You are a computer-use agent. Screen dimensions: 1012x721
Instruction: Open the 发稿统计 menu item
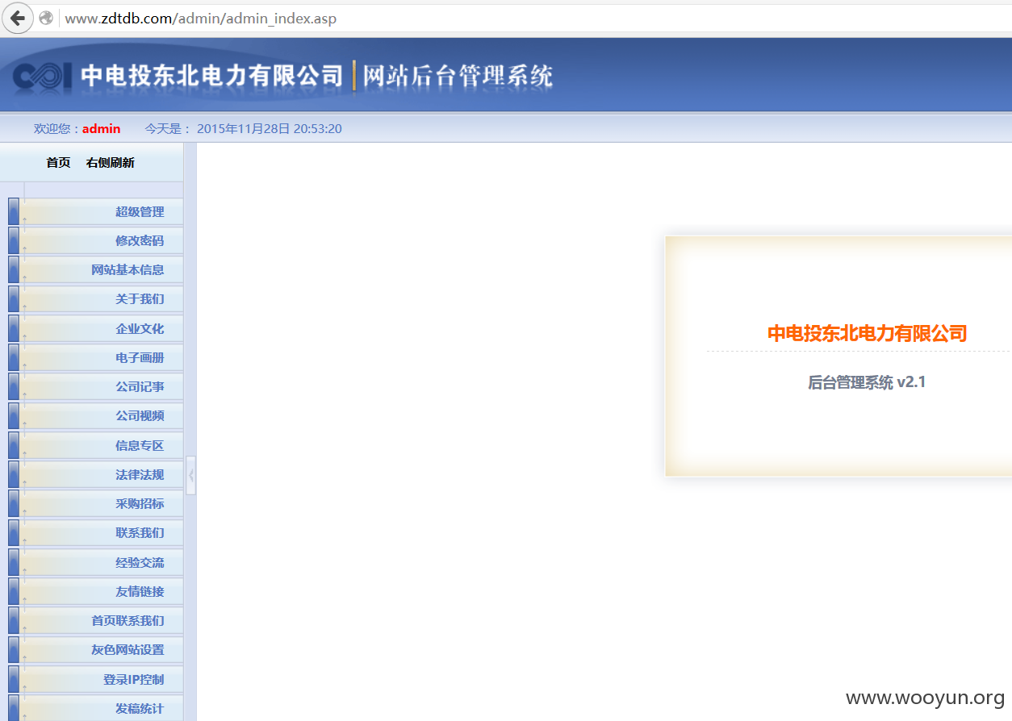click(x=140, y=708)
